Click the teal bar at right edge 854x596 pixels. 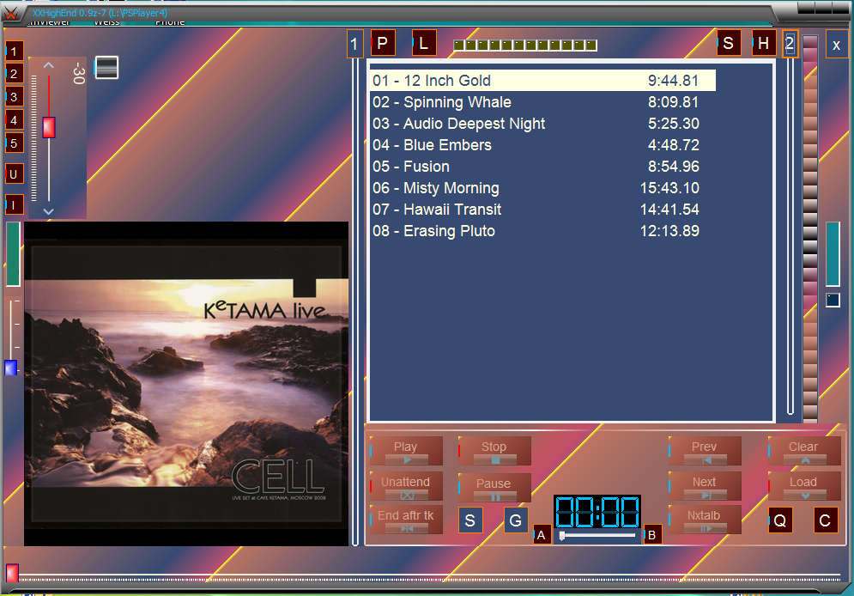pos(833,254)
